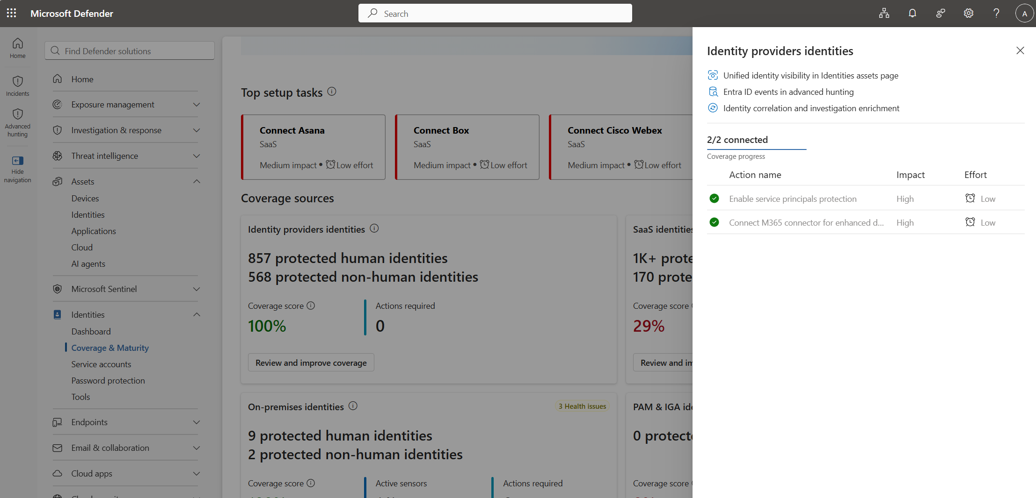Image resolution: width=1036 pixels, height=498 pixels.
Task: Open the network topology icon in header
Action: coord(884,13)
